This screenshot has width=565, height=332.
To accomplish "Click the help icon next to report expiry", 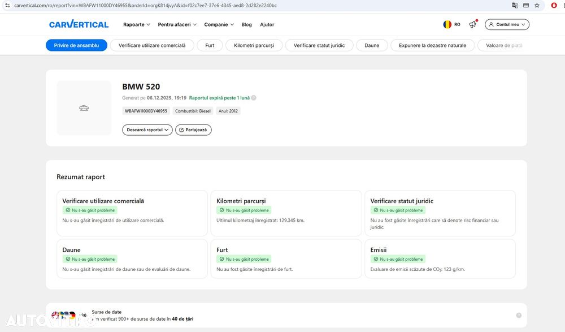I will pos(254,98).
